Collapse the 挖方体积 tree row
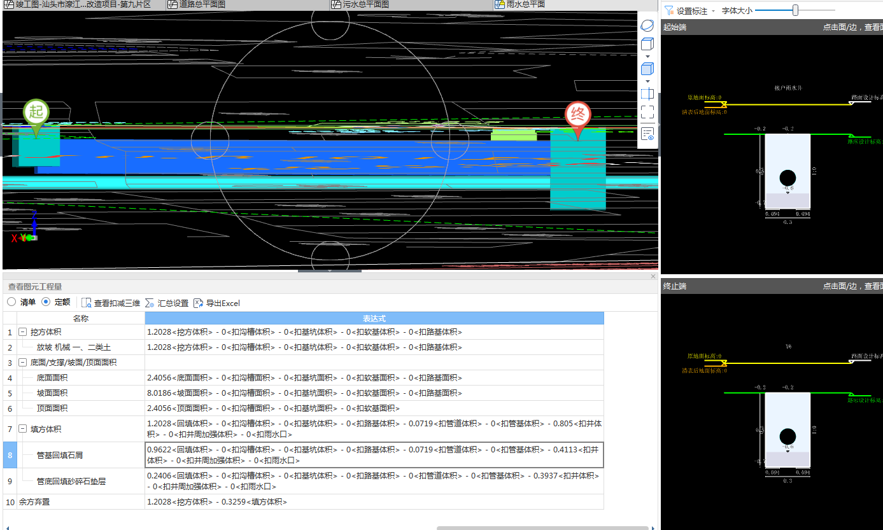Screen dimensions: 883x530 coord(23,332)
